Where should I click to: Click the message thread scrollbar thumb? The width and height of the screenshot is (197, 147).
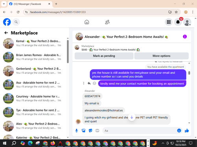click(189, 73)
